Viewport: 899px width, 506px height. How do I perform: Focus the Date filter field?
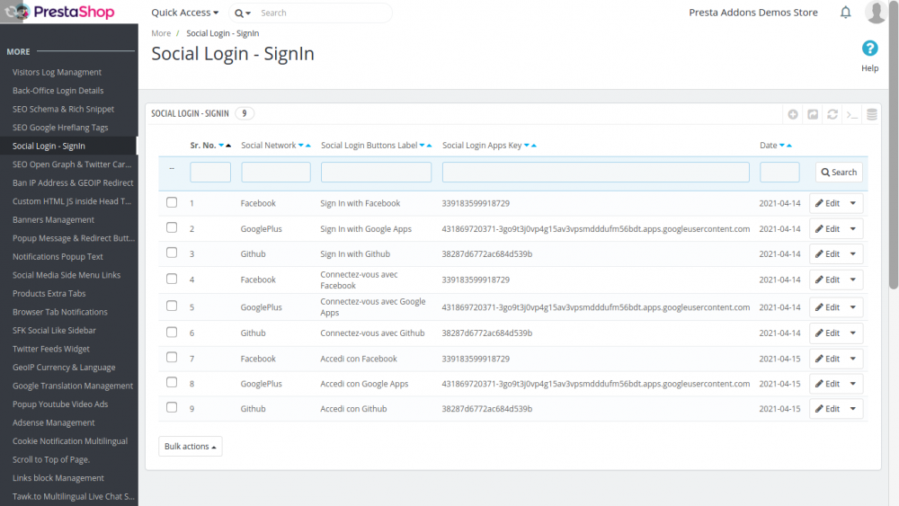(x=779, y=172)
